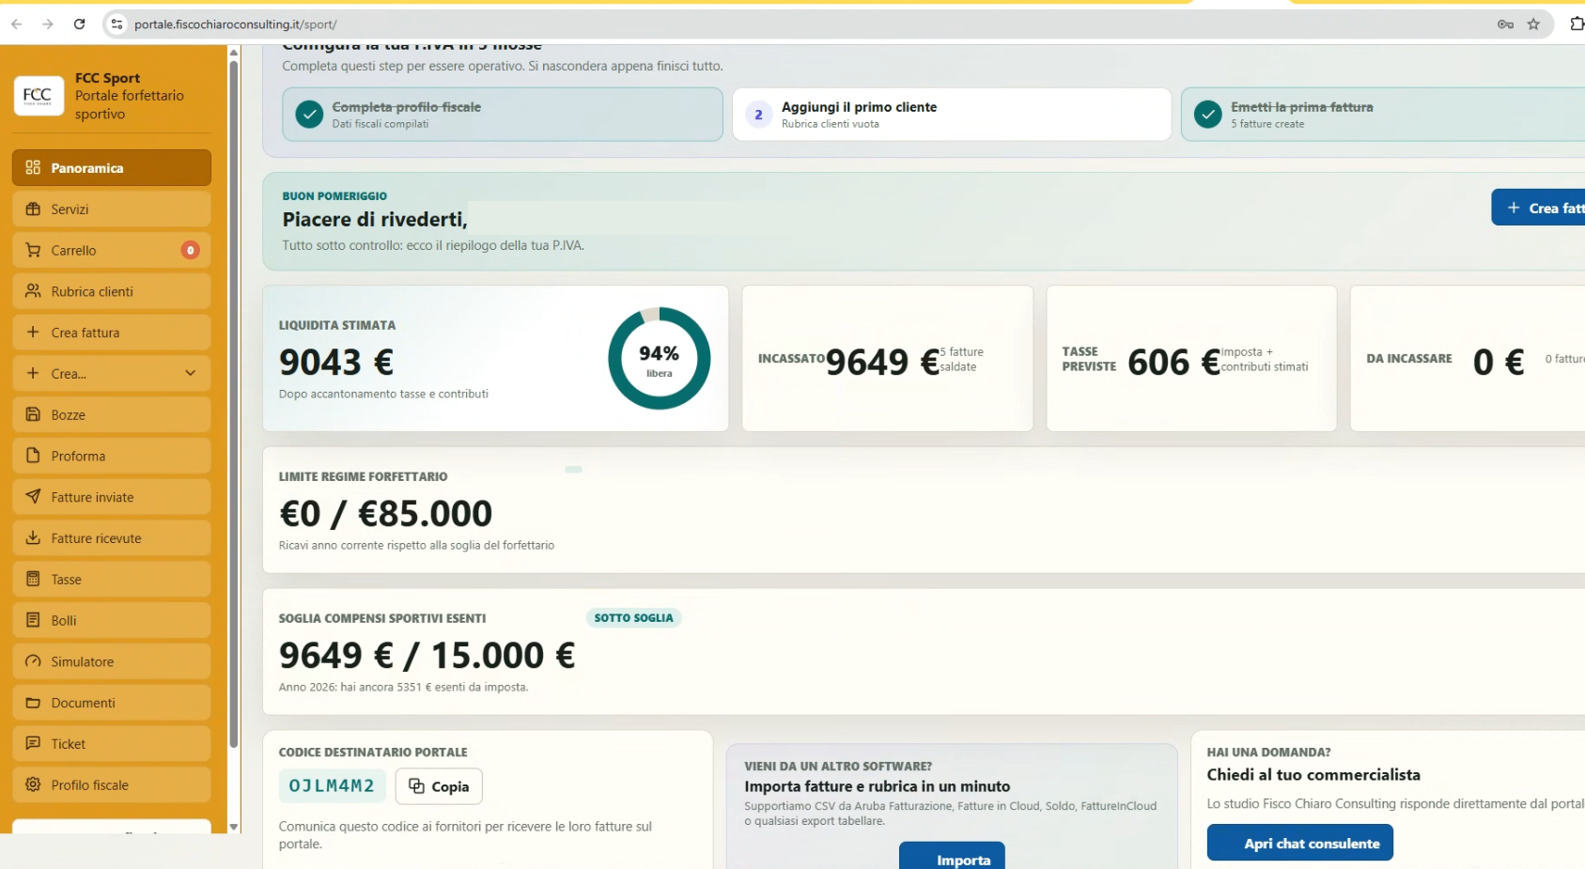Screen dimensions: 1585x869
Task: Click the INCASSATO 9649 € amount
Action: pos(882,362)
